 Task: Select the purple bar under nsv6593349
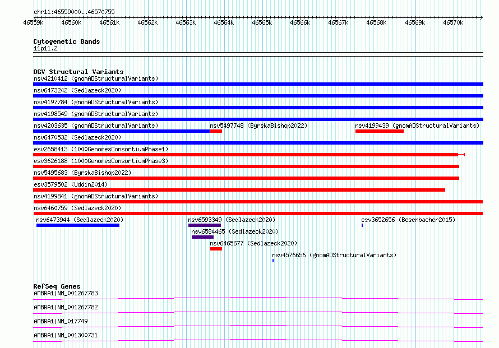tap(205, 225)
